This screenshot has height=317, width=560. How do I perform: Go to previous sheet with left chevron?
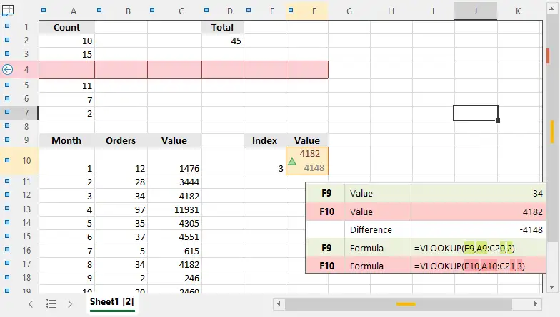31,303
